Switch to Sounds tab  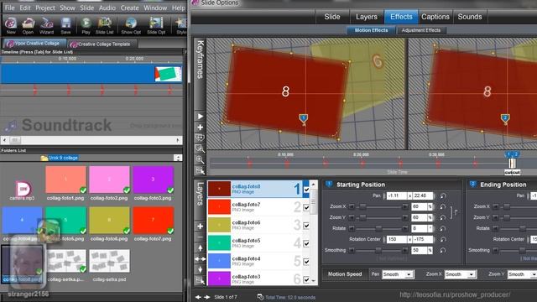[x=470, y=17]
